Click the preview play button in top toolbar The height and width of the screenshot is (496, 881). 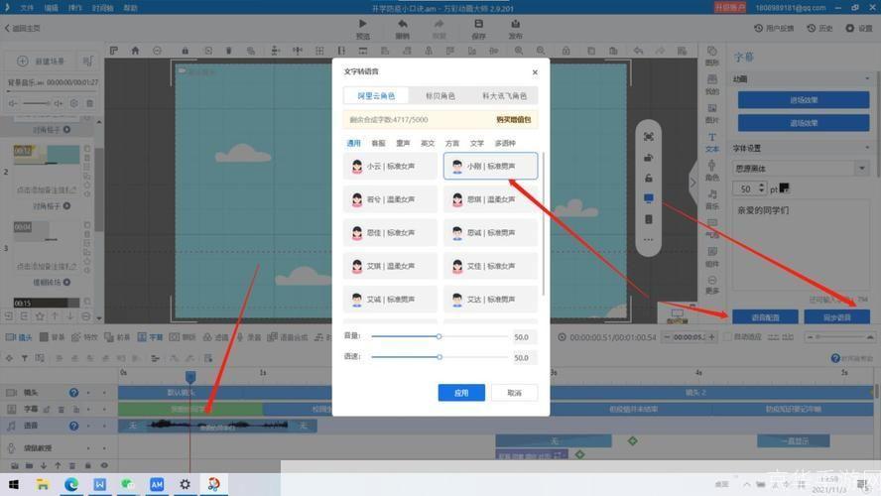tap(362, 24)
